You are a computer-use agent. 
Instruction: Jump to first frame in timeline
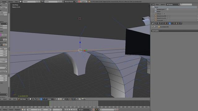click(x=65, y=110)
